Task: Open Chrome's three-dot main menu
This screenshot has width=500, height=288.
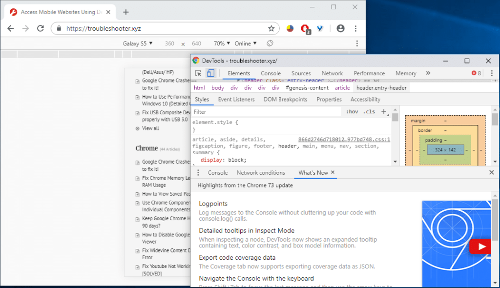Action: coord(355,28)
